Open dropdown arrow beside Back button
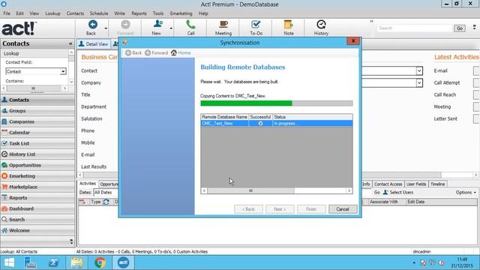Image resolution: width=480 pixels, height=270 pixels. pos(106,28)
